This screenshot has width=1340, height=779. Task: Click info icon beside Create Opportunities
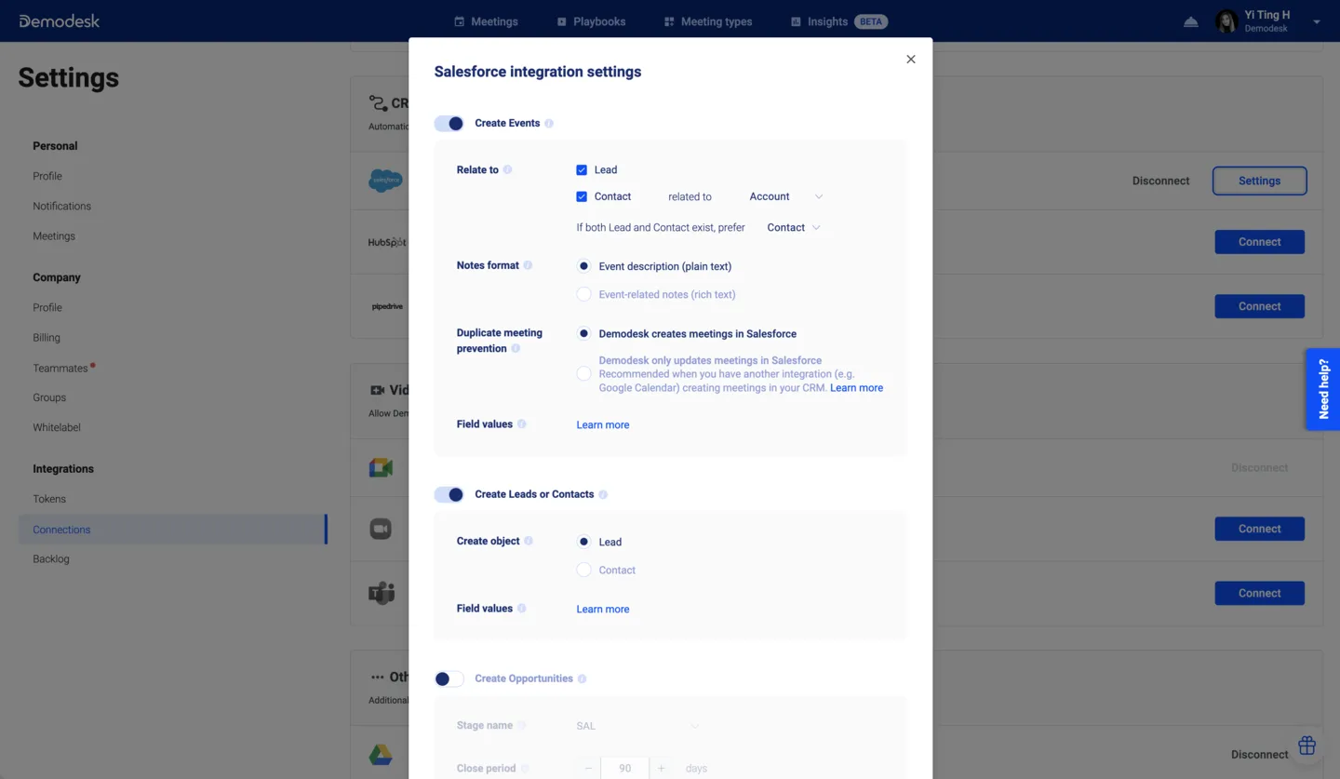click(x=582, y=678)
